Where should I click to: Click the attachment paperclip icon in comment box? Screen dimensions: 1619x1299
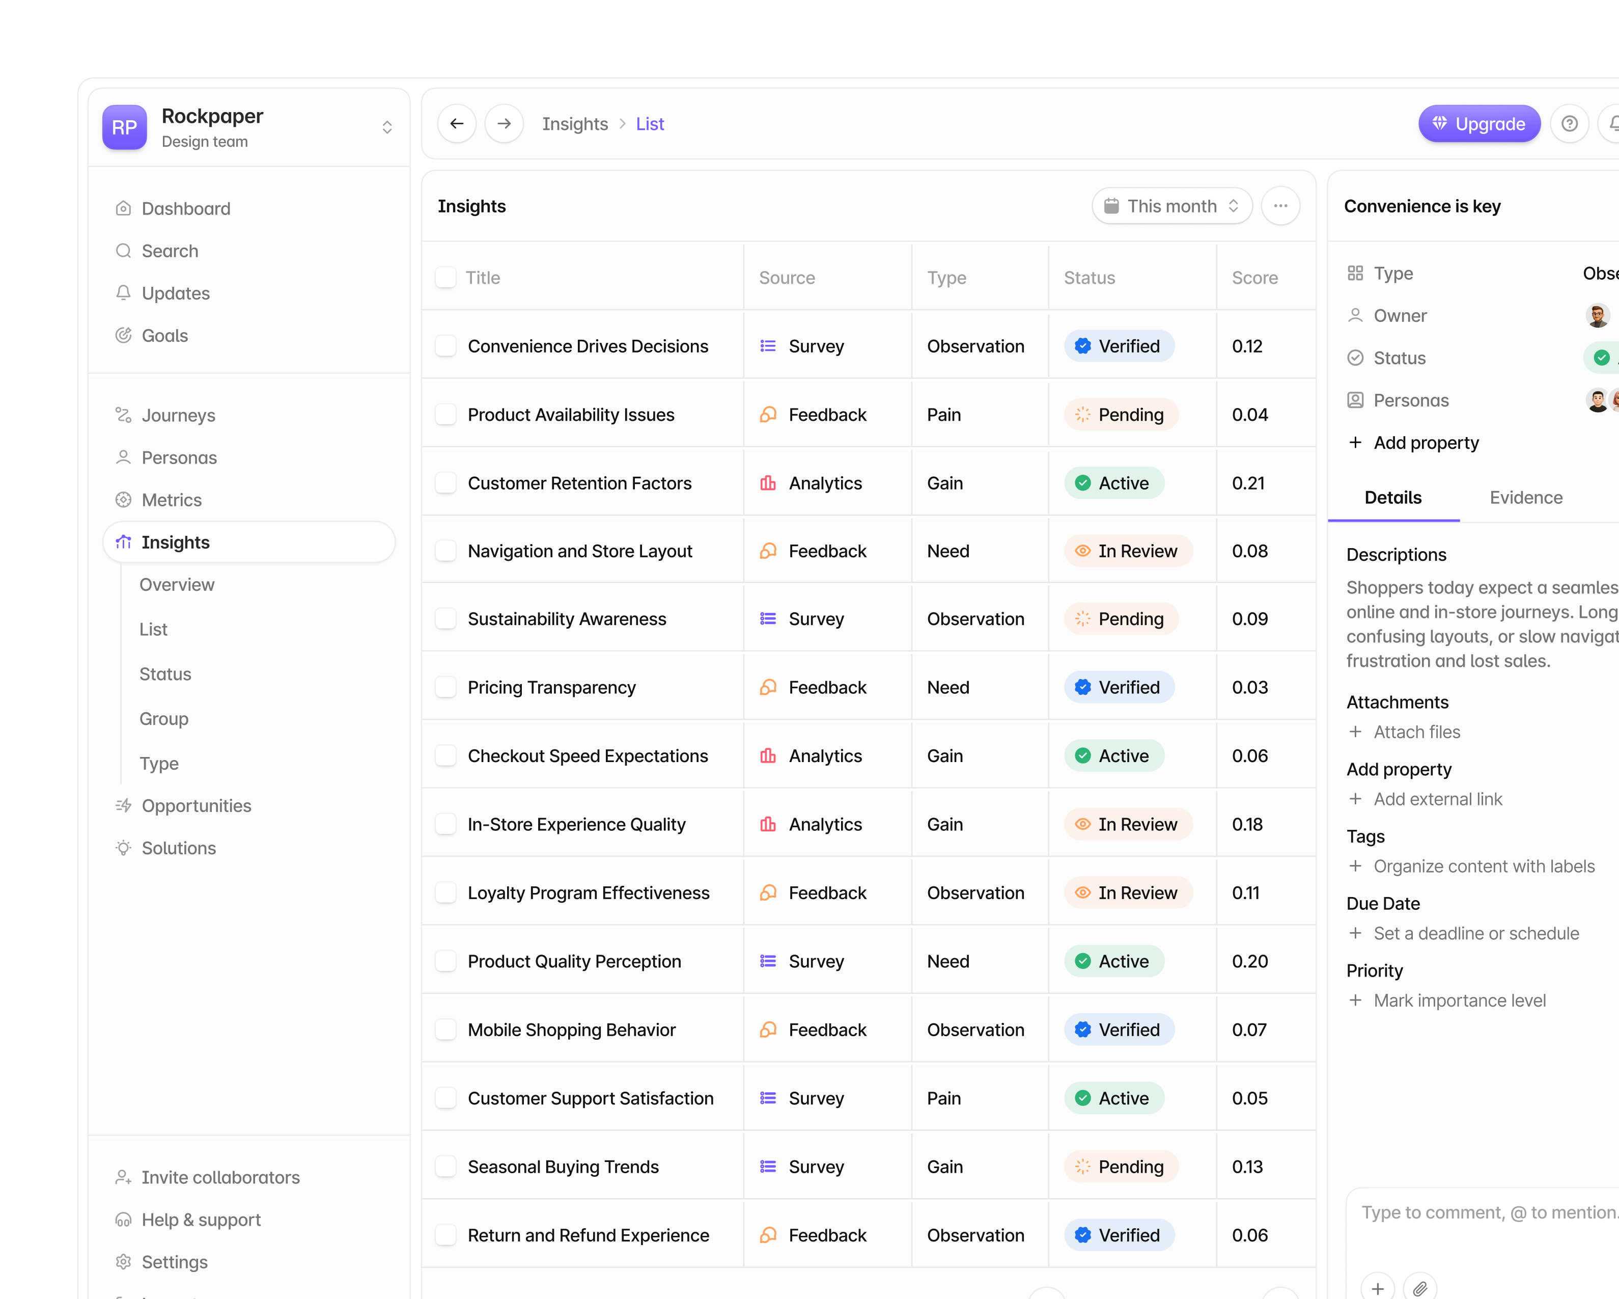click(x=1419, y=1288)
